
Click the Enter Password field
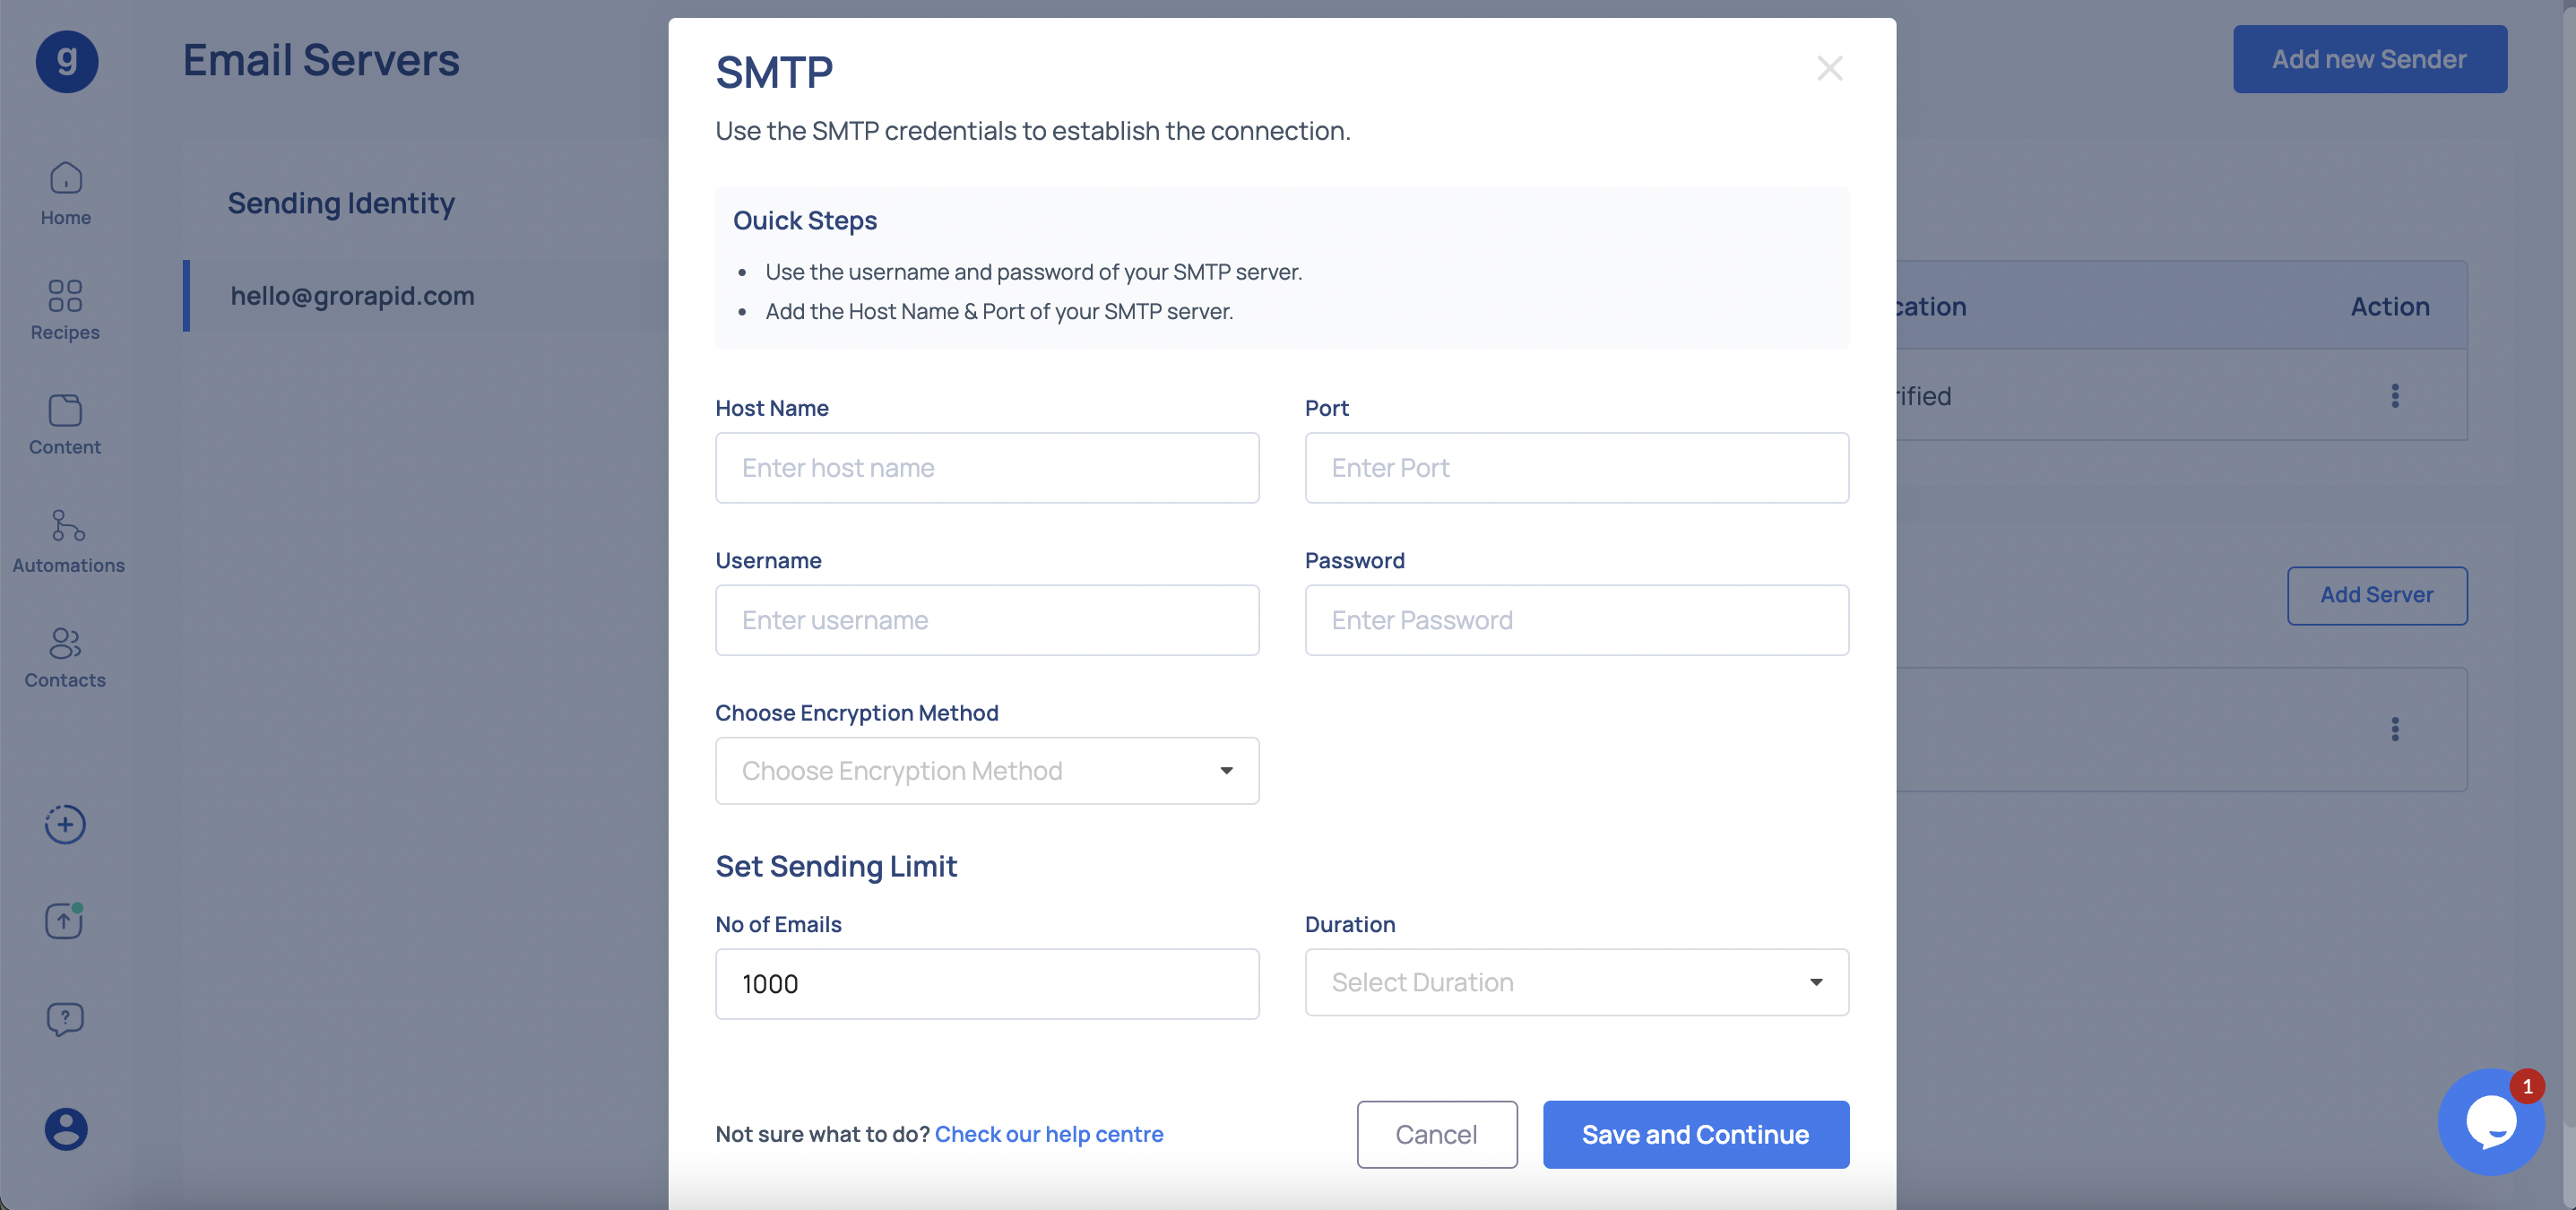1578,619
